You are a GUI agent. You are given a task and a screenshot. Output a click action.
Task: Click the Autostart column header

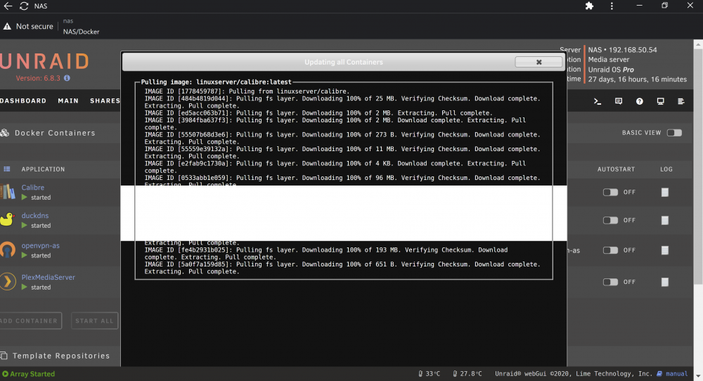616,169
